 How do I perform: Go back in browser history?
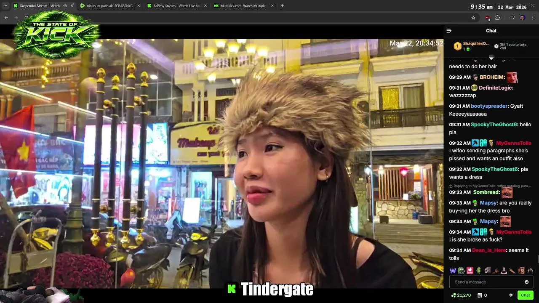6,18
